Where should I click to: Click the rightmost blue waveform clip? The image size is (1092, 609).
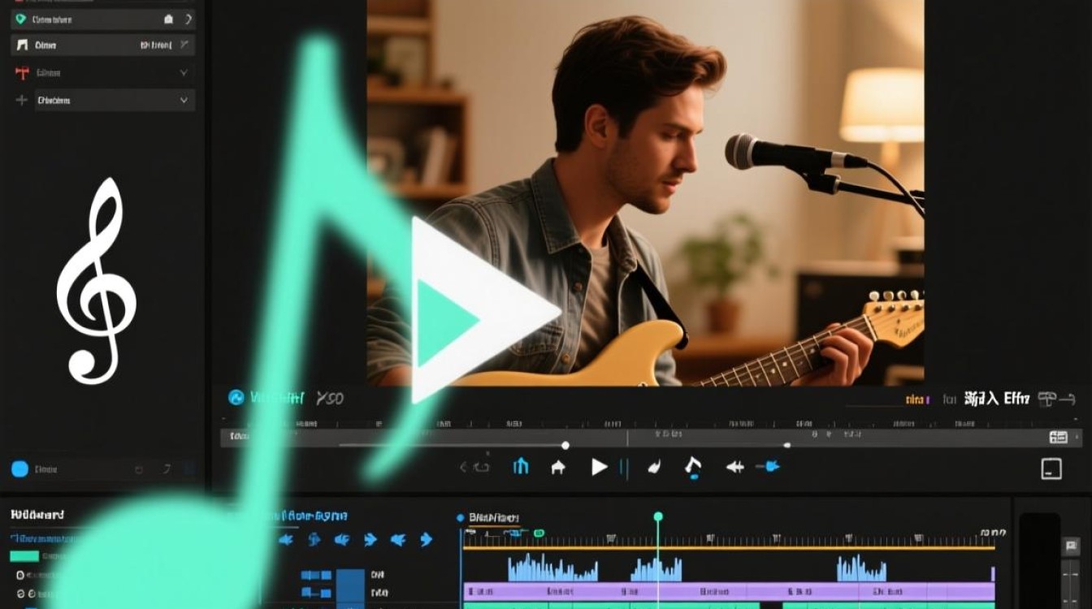point(861,568)
